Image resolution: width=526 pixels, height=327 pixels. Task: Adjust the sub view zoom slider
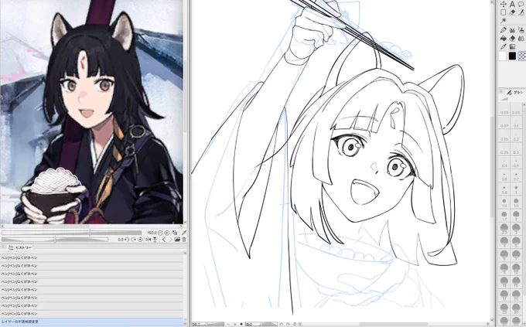tap(71, 233)
